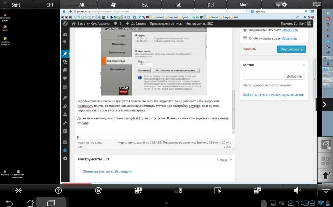The height and width of the screenshot is (207, 333).
Task: Click the WordPress logo in admin bar
Action: 65,24
